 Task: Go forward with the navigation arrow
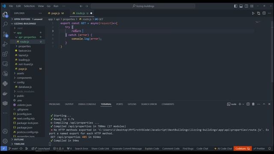[x=86, y=6]
